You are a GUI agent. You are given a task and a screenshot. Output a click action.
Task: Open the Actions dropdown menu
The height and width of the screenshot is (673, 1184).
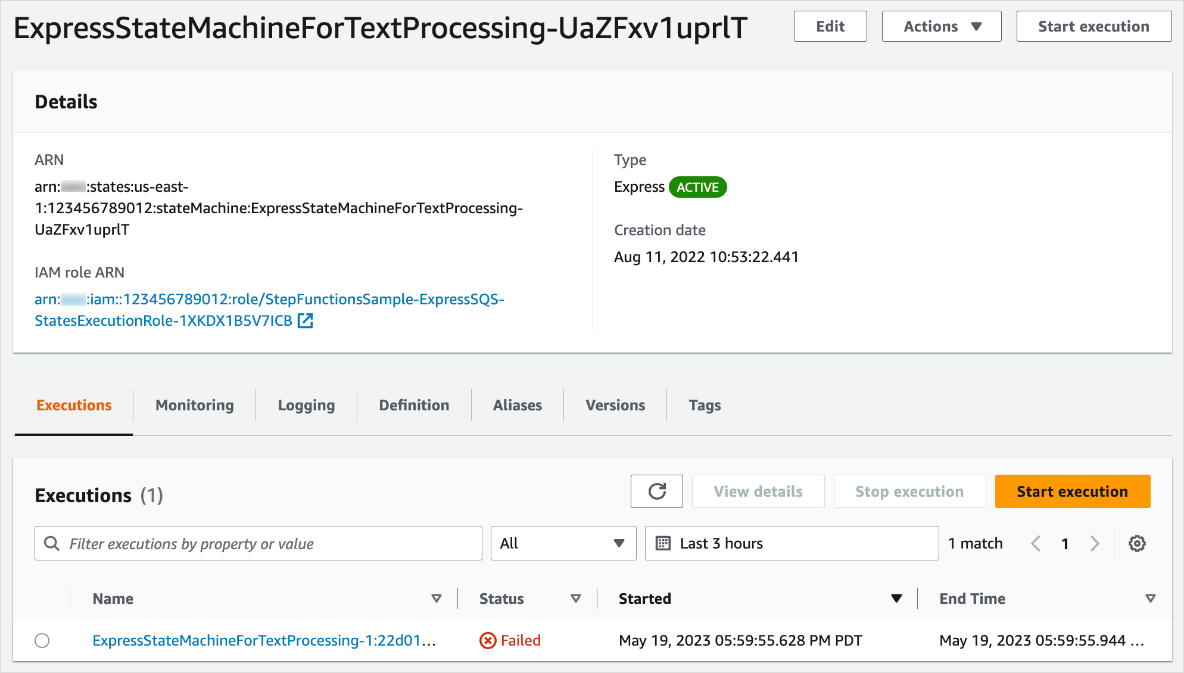coord(942,26)
